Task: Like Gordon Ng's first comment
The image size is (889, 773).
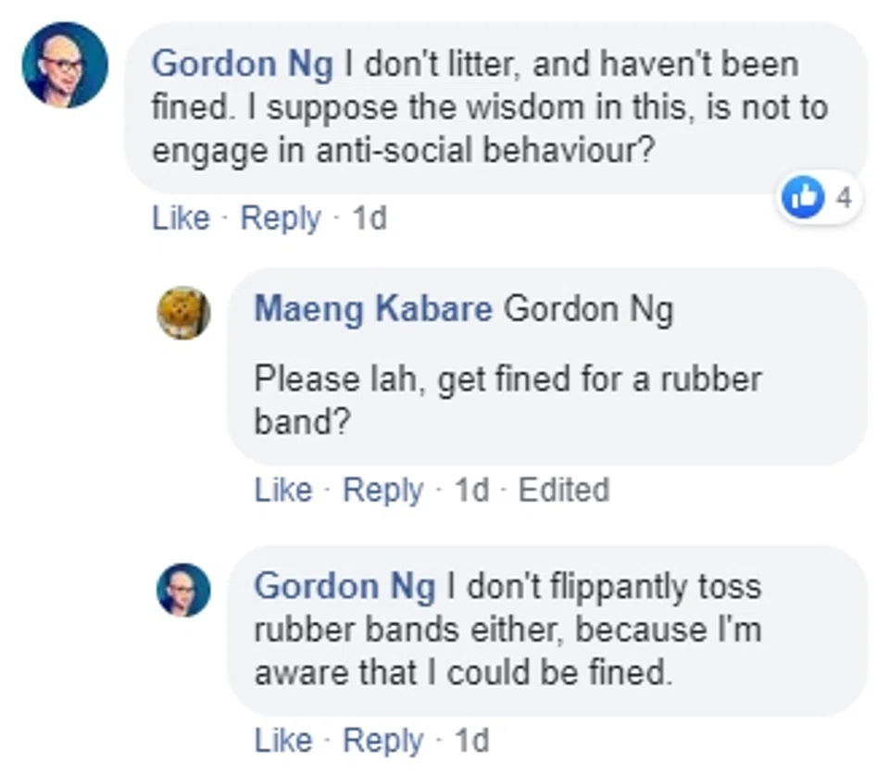Action: (181, 218)
